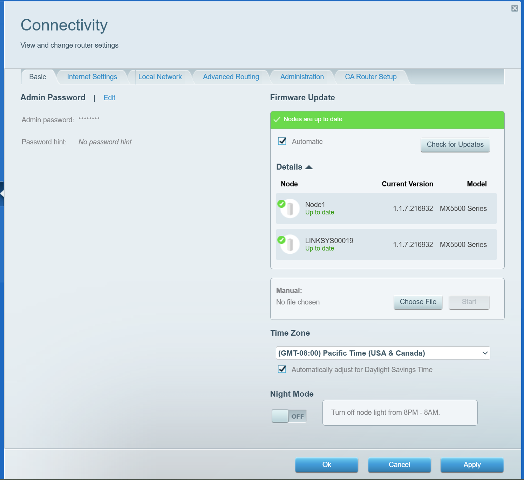Close the Connectivity dialog with the X icon
Screen dimensions: 524x480
click(x=515, y=8)
